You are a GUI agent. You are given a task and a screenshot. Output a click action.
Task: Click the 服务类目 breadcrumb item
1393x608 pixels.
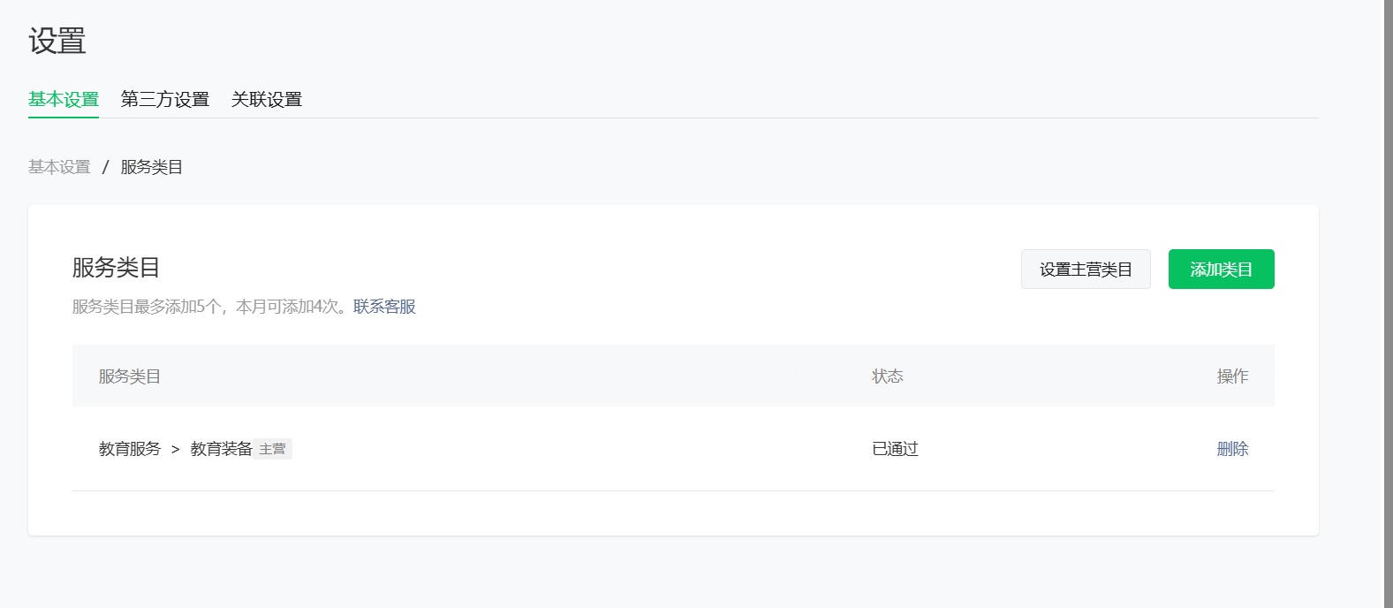152,167
